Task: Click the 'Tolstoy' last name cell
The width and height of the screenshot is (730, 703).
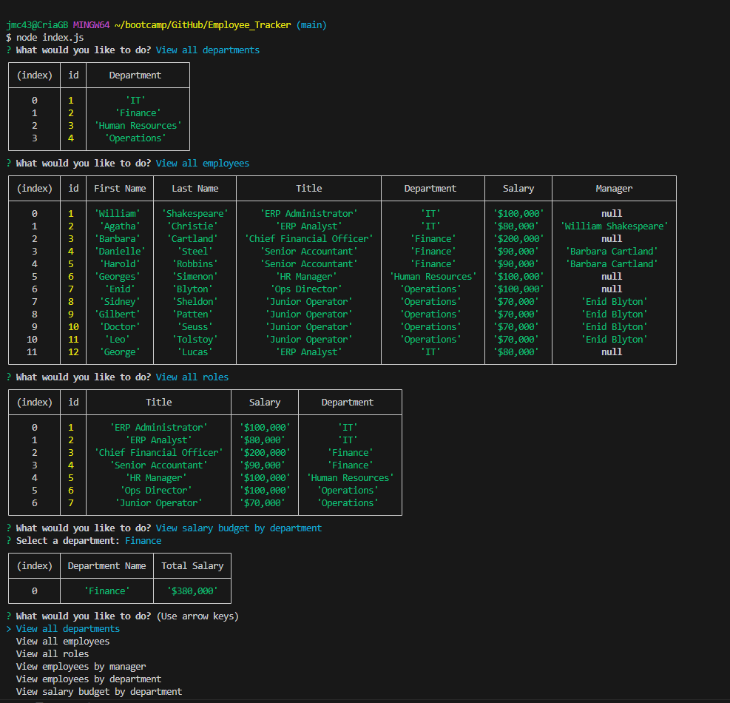Action: click(x=195, y=339)
